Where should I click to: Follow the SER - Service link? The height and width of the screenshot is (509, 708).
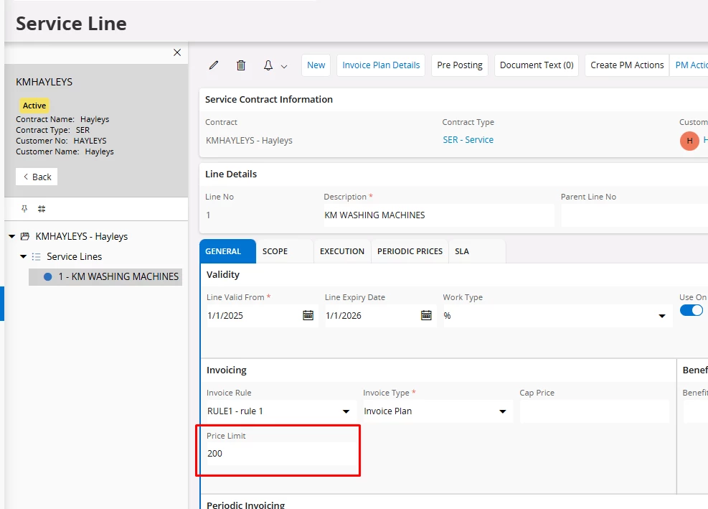[468, 140]
